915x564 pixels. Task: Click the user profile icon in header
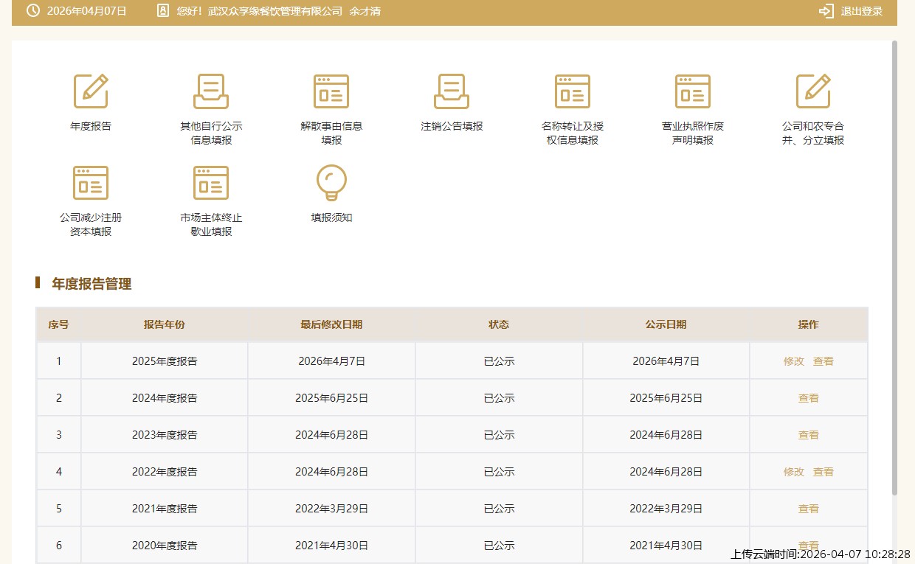coord(163,11)
